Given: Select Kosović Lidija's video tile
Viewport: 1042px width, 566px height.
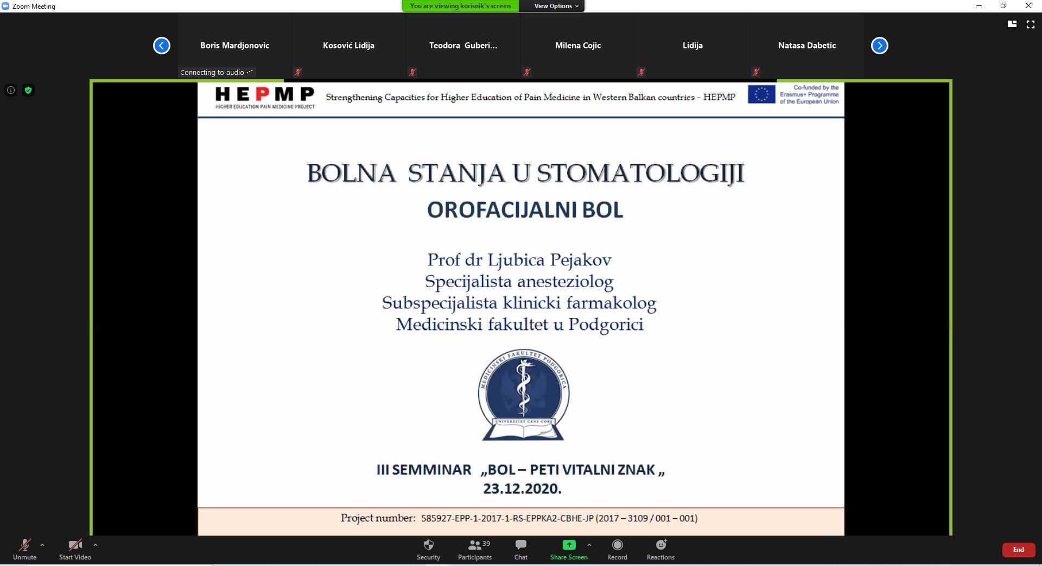Looking at the screenshot, I should pyautogui.click(x=348, y=46).
